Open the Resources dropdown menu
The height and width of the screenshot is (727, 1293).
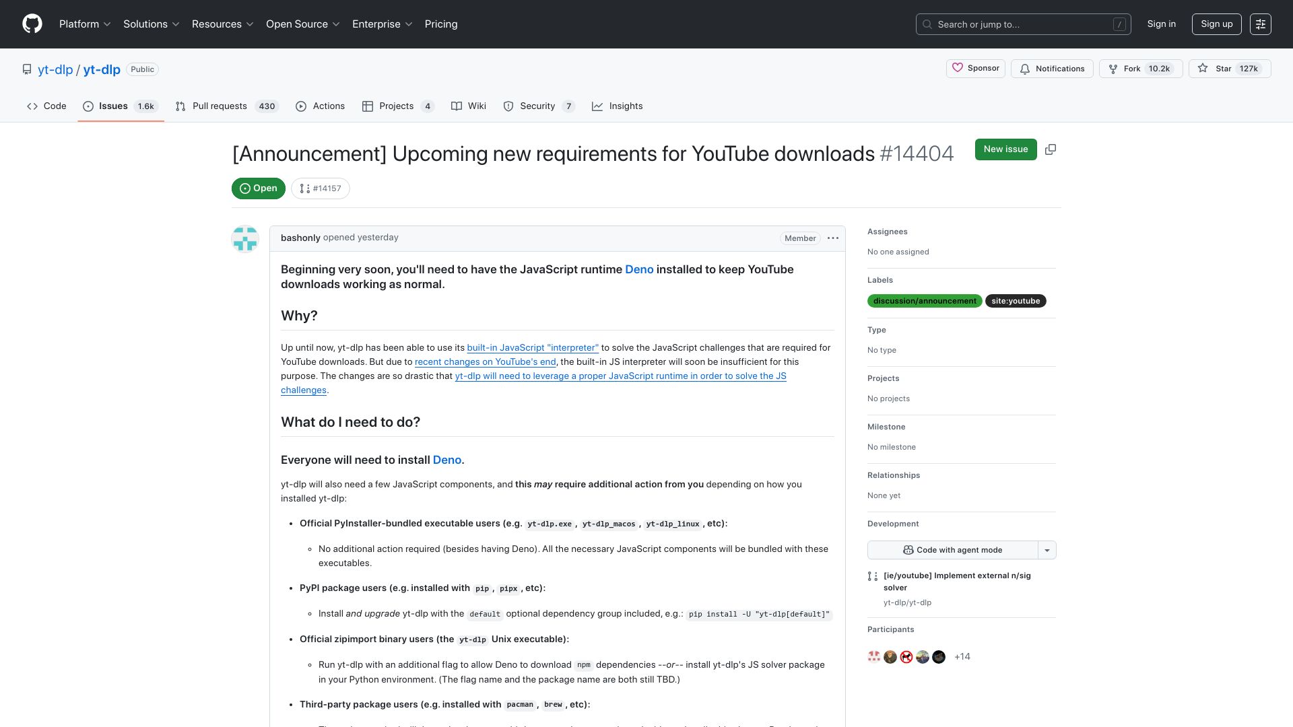pos(223,24)
